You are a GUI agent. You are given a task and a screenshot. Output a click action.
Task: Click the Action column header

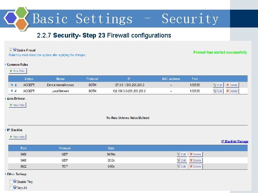coord(29,79)
